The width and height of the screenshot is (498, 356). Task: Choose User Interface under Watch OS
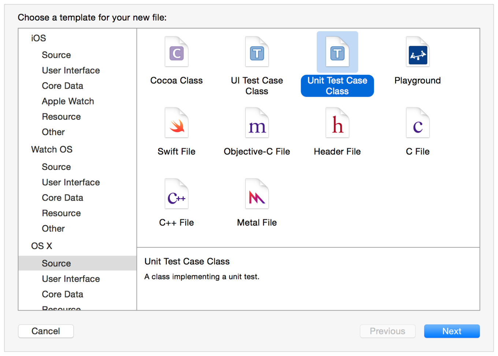pyautogui.click(x=71, y=182)
